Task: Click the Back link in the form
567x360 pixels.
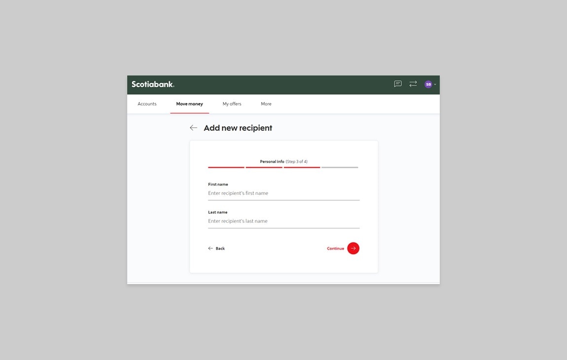Action: click(216, 249)
